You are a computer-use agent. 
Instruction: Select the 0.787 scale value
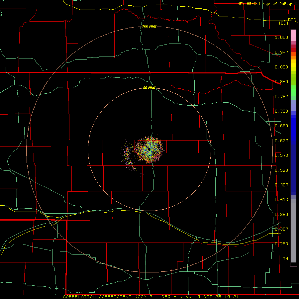pos(281,96)
